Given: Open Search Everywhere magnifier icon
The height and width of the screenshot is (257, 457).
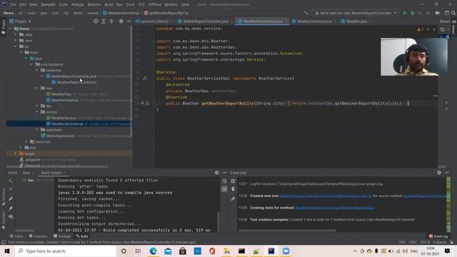Looking at the screenshot, I should pos(453,13).
